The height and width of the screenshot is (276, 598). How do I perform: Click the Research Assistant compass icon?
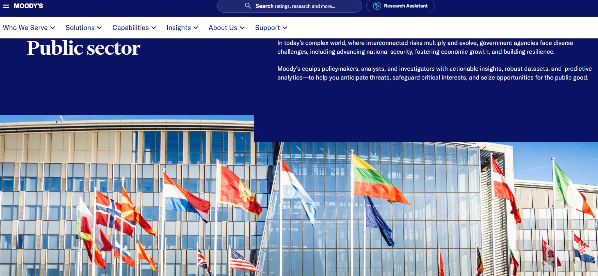tap(377, 6)
